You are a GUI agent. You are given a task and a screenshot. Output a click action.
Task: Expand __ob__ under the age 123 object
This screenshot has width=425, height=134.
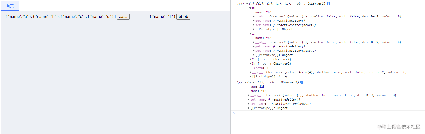(248, 95)
